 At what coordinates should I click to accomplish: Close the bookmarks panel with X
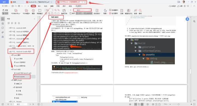34,19
